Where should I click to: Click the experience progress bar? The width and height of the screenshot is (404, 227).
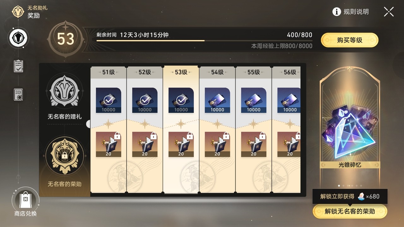click(x=205, y=41)
